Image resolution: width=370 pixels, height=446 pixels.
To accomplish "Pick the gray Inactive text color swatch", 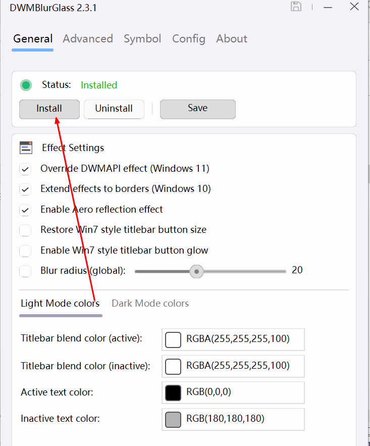I will [173, 419].
